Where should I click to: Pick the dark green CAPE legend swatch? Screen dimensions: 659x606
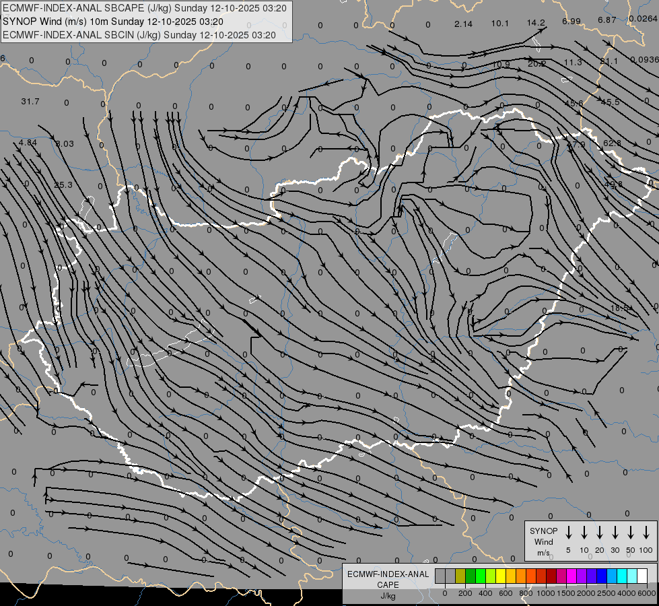[471, 576]
